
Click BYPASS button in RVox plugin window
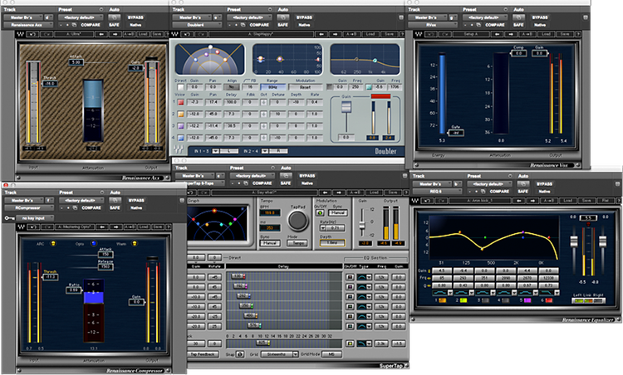[x=539, y=16]
